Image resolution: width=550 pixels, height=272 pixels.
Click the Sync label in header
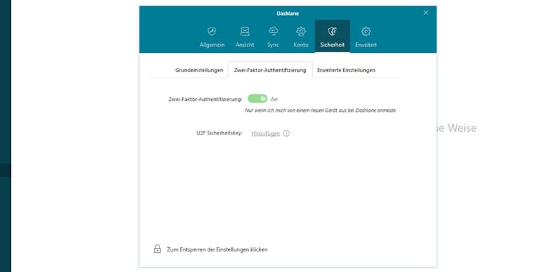[273, 45]
